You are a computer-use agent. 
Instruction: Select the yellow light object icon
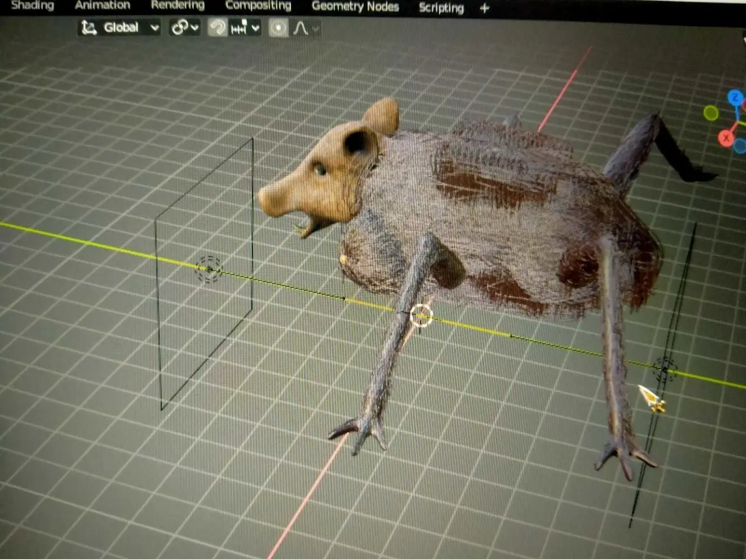652,399
